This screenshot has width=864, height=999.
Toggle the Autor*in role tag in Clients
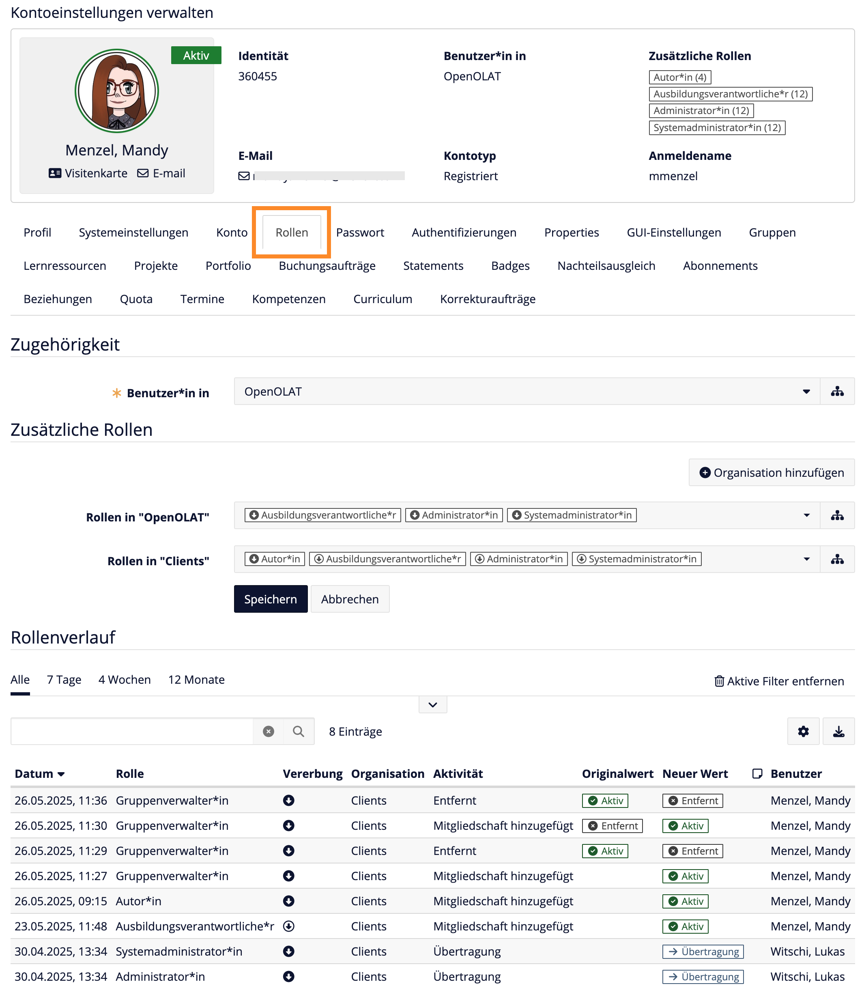275,559
